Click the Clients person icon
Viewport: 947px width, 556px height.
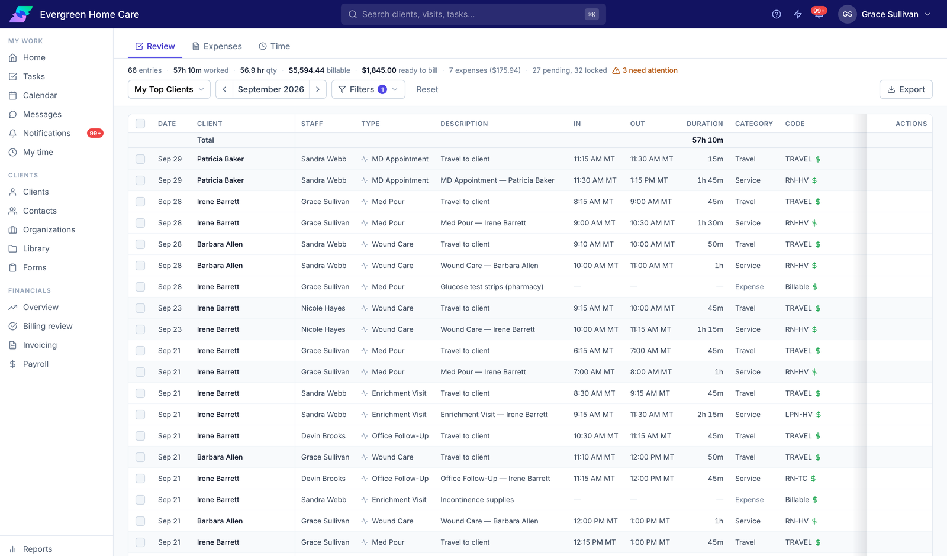click(x=13, y=192)
